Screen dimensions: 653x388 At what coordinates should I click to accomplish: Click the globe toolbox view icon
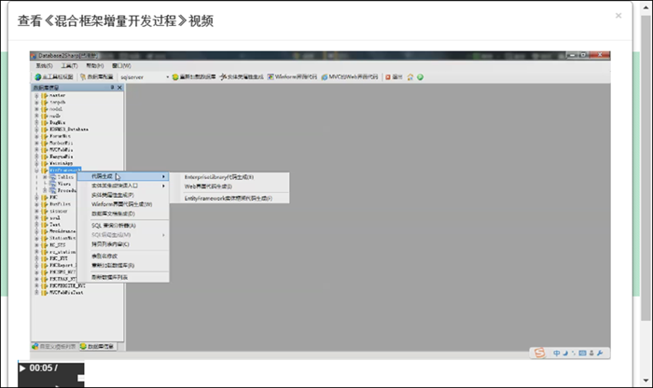tap(38, 76)
